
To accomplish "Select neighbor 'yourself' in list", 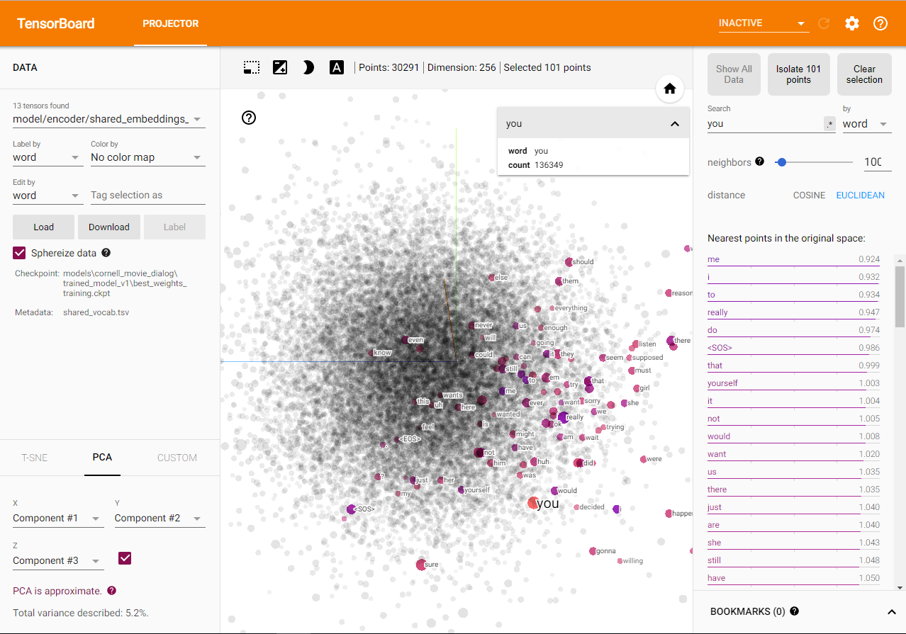I will 793,384.
